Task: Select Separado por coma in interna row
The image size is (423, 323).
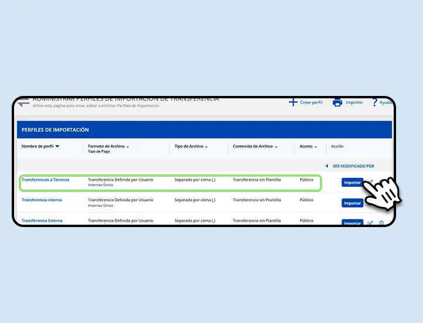Action: point(195,200)
